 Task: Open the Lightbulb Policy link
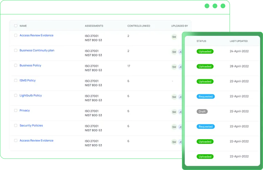click(x=30, y=96)
